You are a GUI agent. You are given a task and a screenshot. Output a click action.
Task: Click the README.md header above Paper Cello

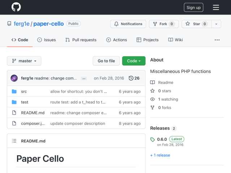point(33,141)
